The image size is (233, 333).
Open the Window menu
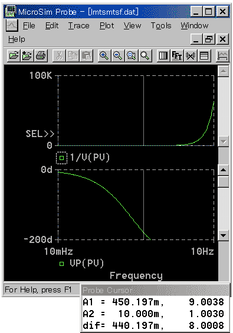(x=195, y=26)
